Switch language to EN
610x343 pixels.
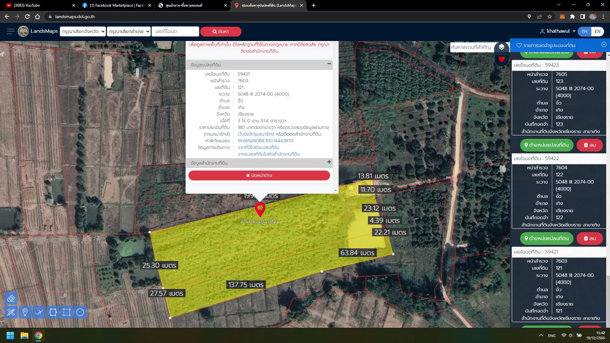click(598, 31)
